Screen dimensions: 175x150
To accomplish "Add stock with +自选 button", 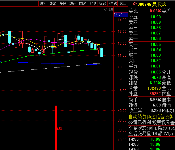I will tap(113, 3).
